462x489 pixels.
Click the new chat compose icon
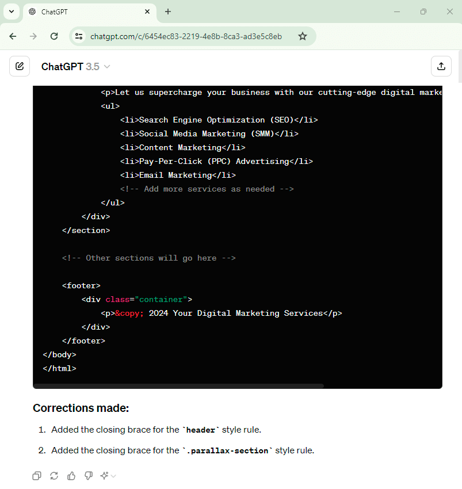pos(20,66)
